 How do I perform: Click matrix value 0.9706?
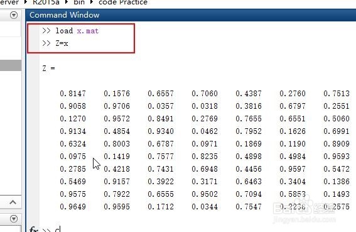click(x=117, y=106)
